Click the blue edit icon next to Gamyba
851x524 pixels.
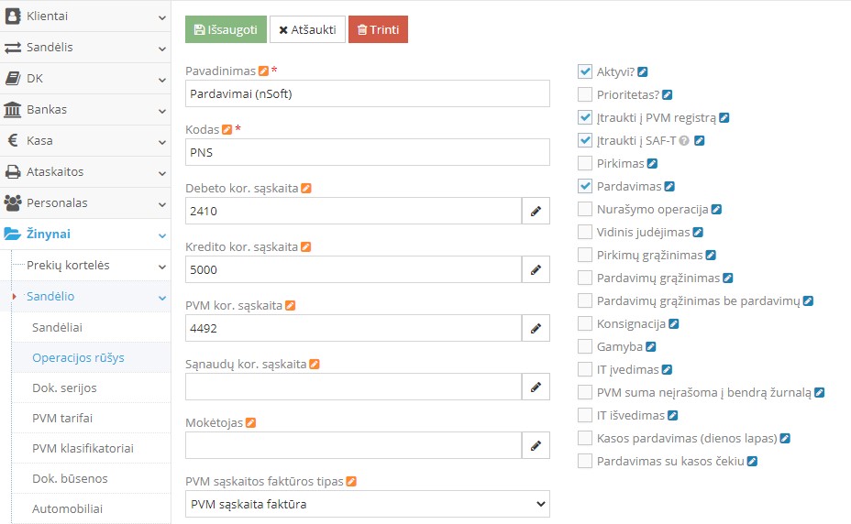[x=651, y=347]
